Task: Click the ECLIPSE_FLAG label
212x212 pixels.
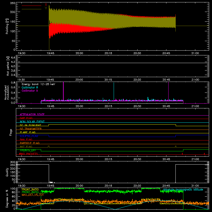Action: [x=29, y=136]
